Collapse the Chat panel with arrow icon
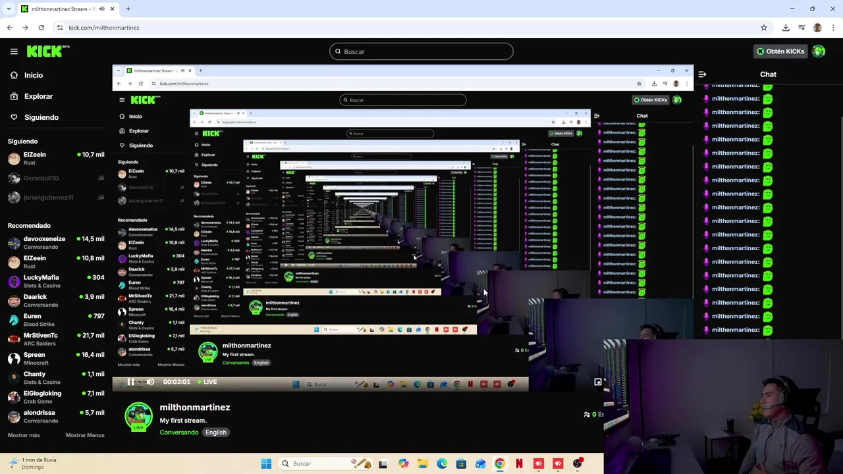 702,74
